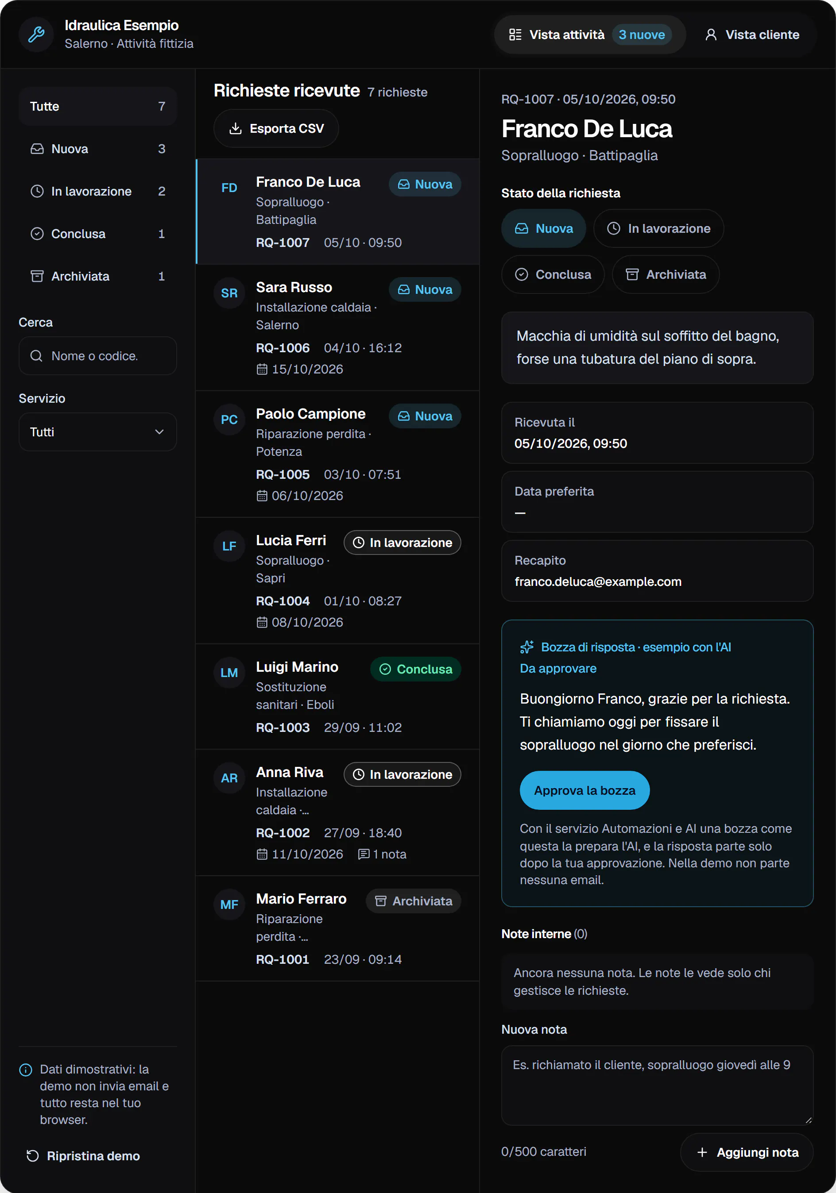Viewport: 836px width, 1193px height.
Task: Export requests with Esporta CSV
Action: pos(276,128)
